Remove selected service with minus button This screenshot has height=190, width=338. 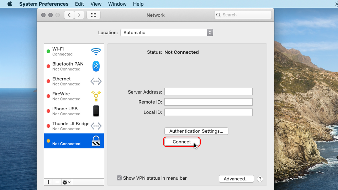pos(57,182)
